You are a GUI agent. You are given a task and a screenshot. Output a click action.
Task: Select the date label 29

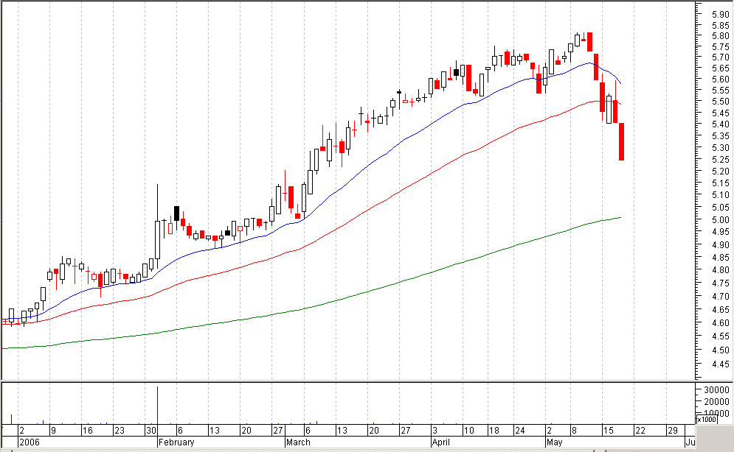click(672, 431)
